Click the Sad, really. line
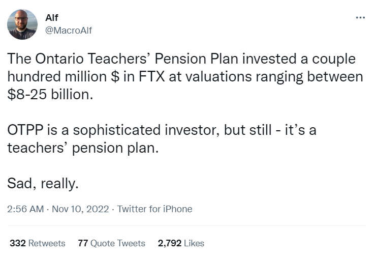This screenshot has height=258, width=377. (43, 183)
